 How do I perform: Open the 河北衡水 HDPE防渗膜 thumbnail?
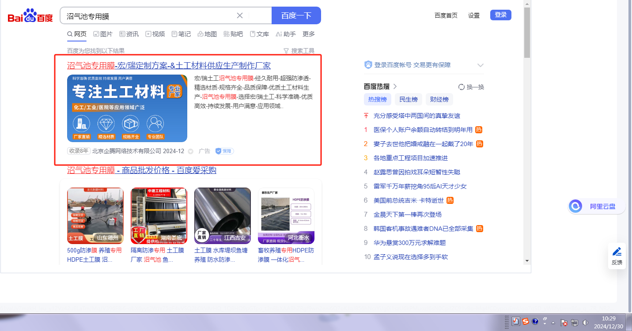(x=286, y=216)
